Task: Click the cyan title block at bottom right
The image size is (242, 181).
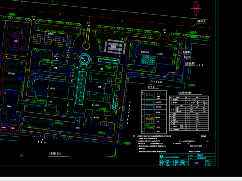Action: (x=187, y=160)
